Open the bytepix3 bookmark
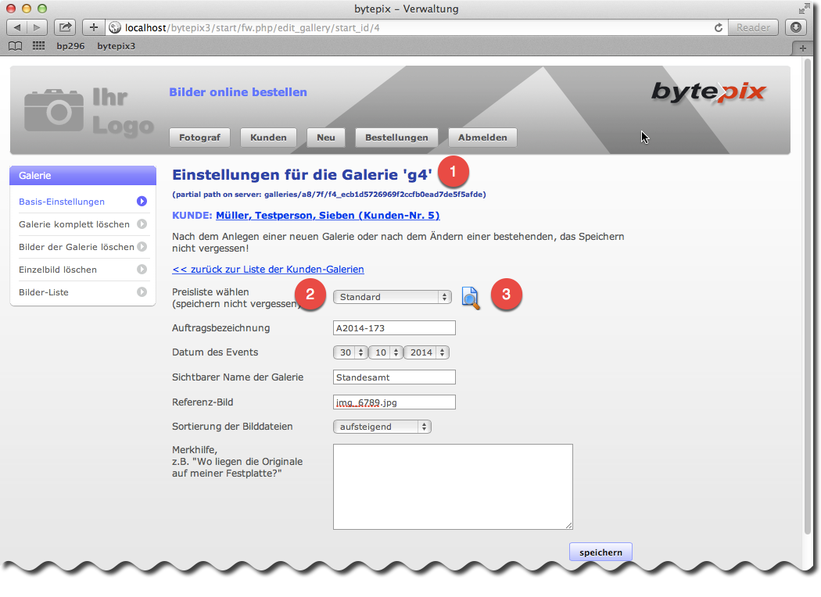 [116, 46]
